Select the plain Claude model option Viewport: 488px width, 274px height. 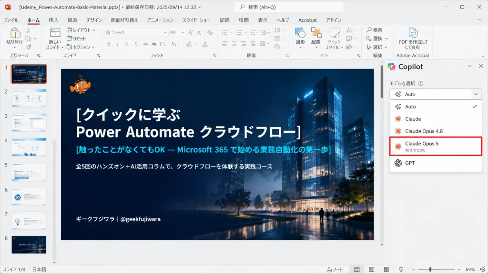click(436, 119)
